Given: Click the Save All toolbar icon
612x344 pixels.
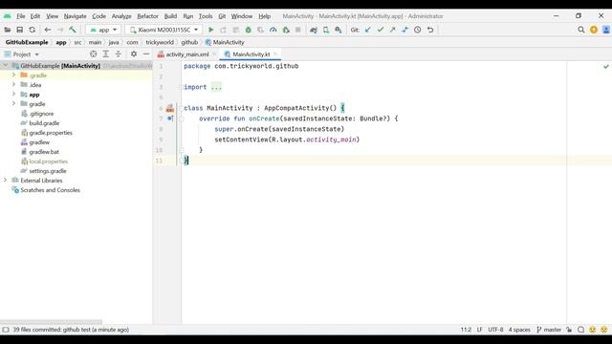Looking at the screenshot, I should point(19,30).
